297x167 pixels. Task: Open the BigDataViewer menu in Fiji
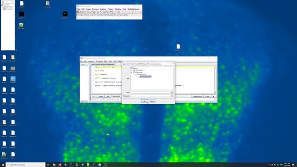pos(133,9)
